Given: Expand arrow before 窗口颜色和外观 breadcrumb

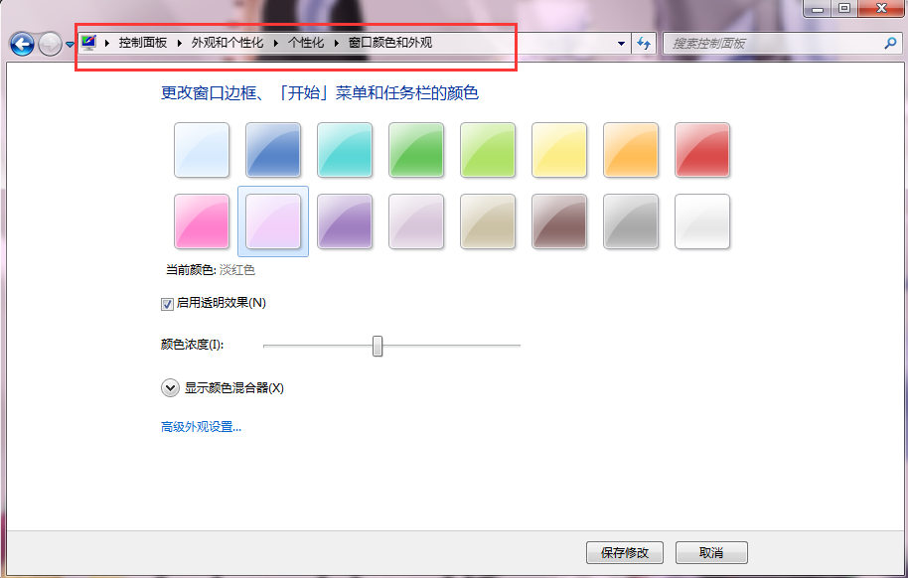Looking at the screenshot, I should coord(337,43).
